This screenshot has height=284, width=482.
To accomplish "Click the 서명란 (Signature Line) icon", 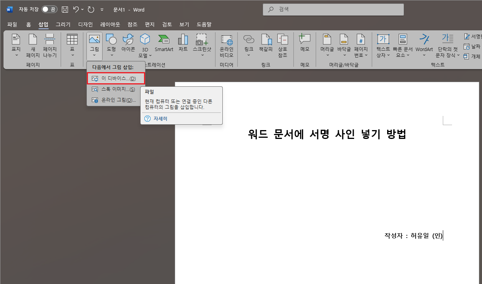I will coord(467,36).
